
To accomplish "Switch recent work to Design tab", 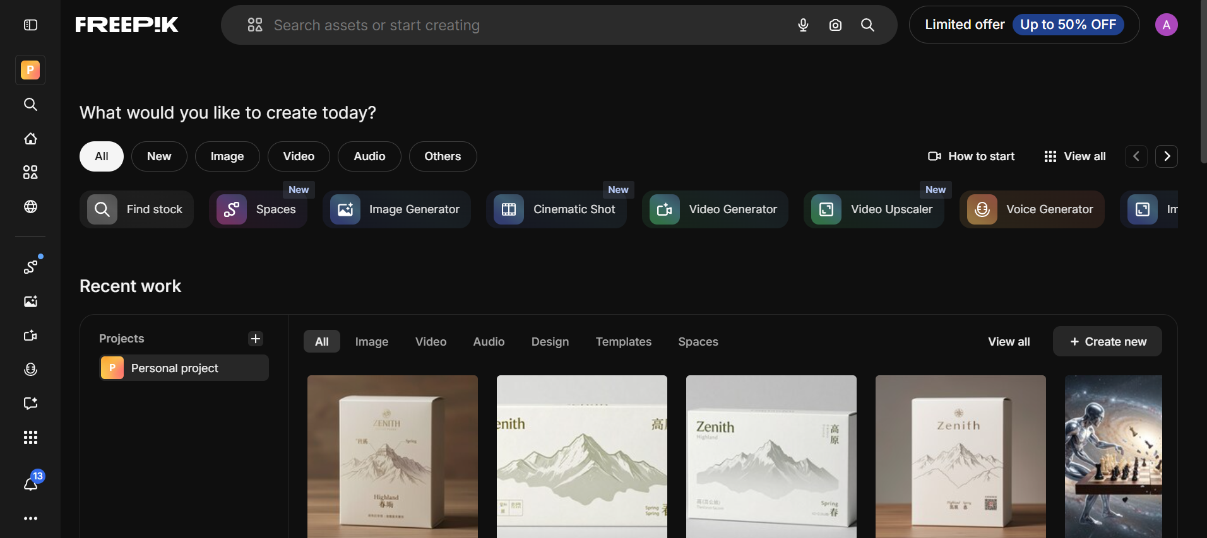I will pos(550,341).
